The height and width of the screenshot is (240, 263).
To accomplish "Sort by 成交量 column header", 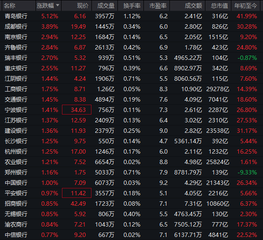I will (x=105, y=6).
